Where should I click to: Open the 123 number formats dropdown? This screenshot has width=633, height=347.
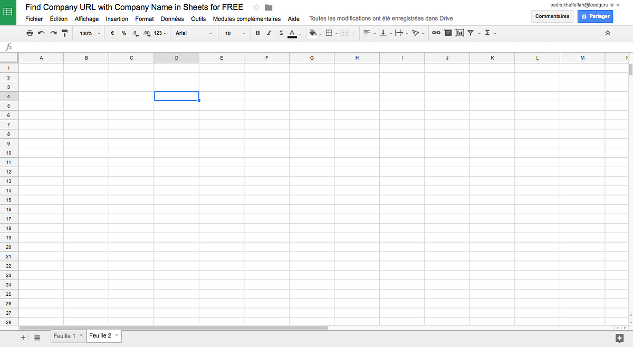point(160,33)
